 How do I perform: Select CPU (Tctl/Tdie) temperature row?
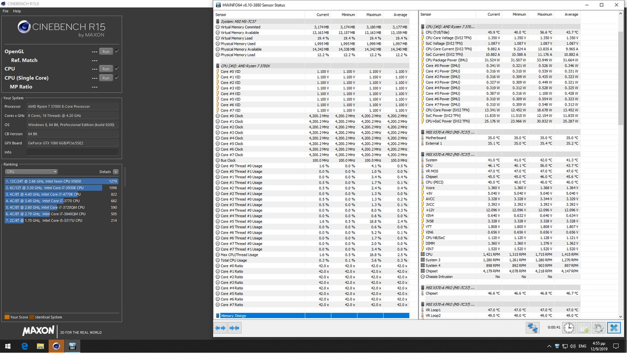tap(500, 32)
